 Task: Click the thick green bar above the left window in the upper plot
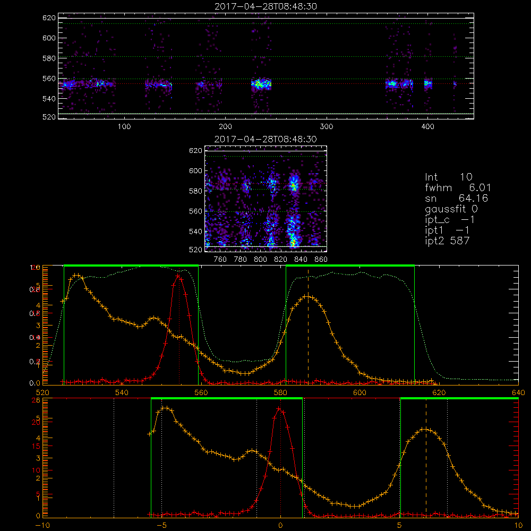131,265
